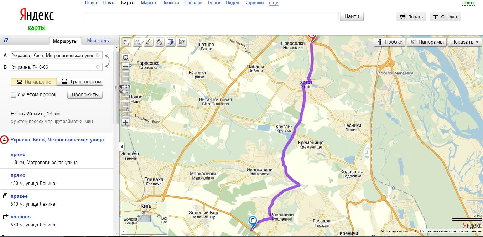483x237 pixels.
Task: Select the ruler distance measurement tool
Action: coord(149,42)
